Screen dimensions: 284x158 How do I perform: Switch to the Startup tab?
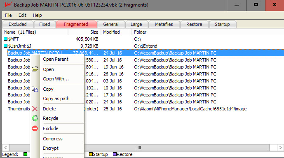point(222,24)
